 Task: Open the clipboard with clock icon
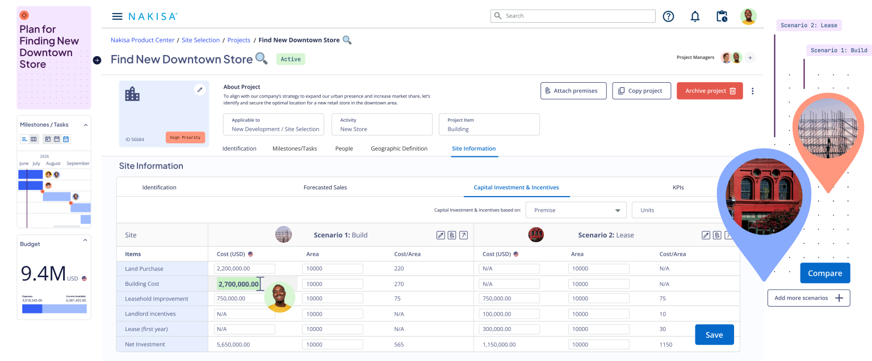[x=721, y=16]
